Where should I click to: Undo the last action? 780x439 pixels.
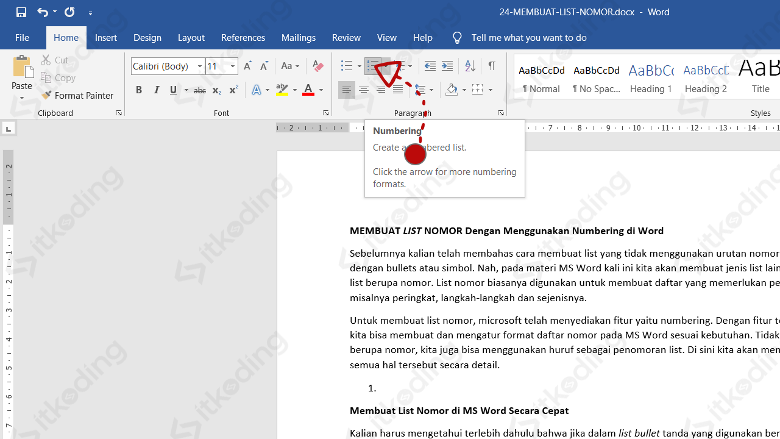42,12
